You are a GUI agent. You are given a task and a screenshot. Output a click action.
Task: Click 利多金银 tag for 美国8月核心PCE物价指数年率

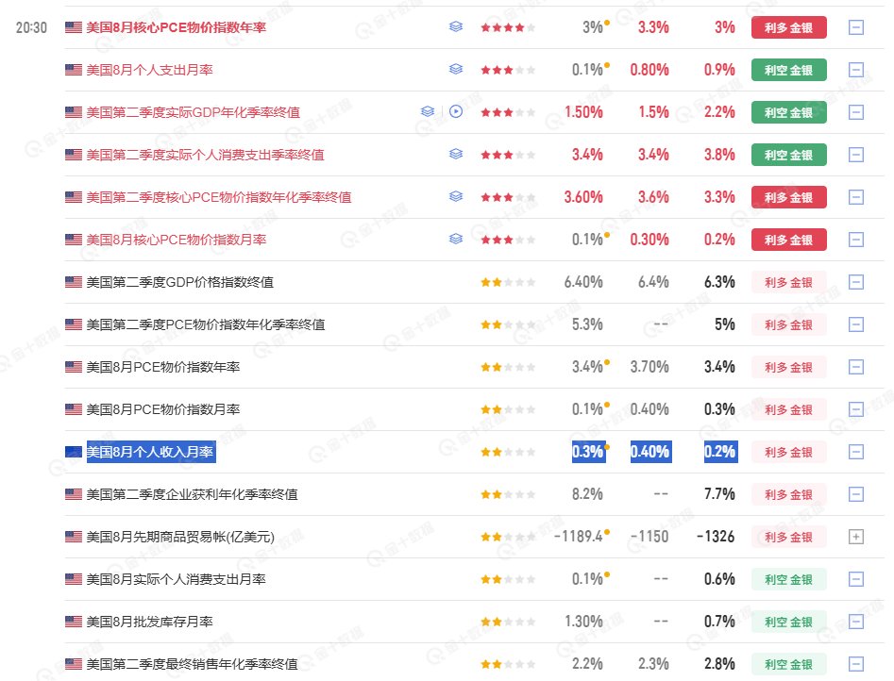[x=788, y=27]
